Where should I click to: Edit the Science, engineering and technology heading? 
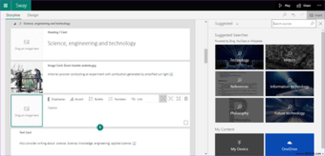click(x=92, y=44)
